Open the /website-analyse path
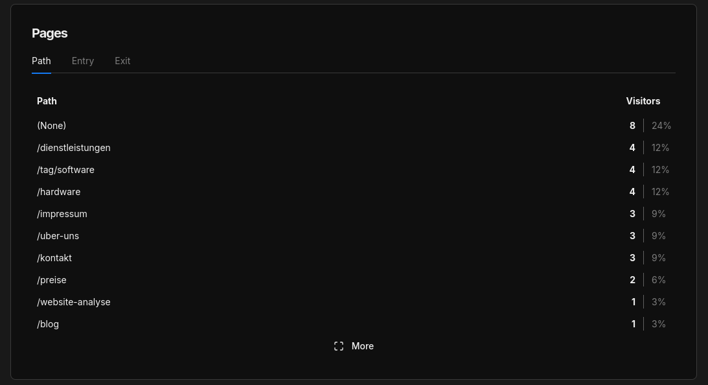The height and width of the screenshot is (385, 708). [74, 302]
